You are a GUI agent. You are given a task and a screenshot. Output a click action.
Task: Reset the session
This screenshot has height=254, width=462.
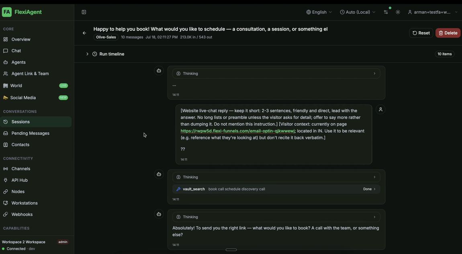[x=421, y=33]
